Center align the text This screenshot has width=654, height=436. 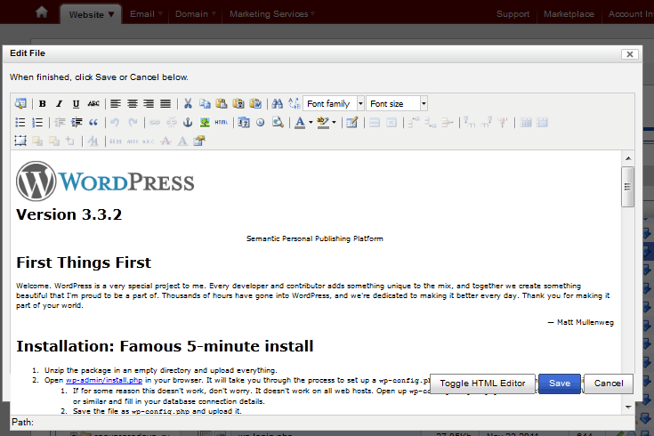click(133, 103)
